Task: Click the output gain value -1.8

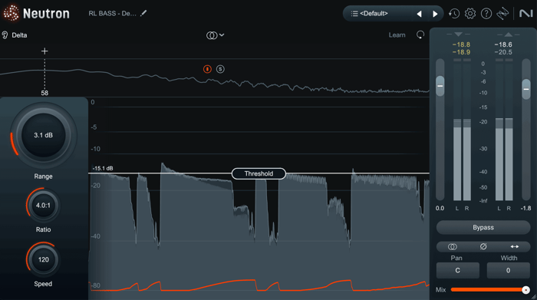Action: point(525,208)
